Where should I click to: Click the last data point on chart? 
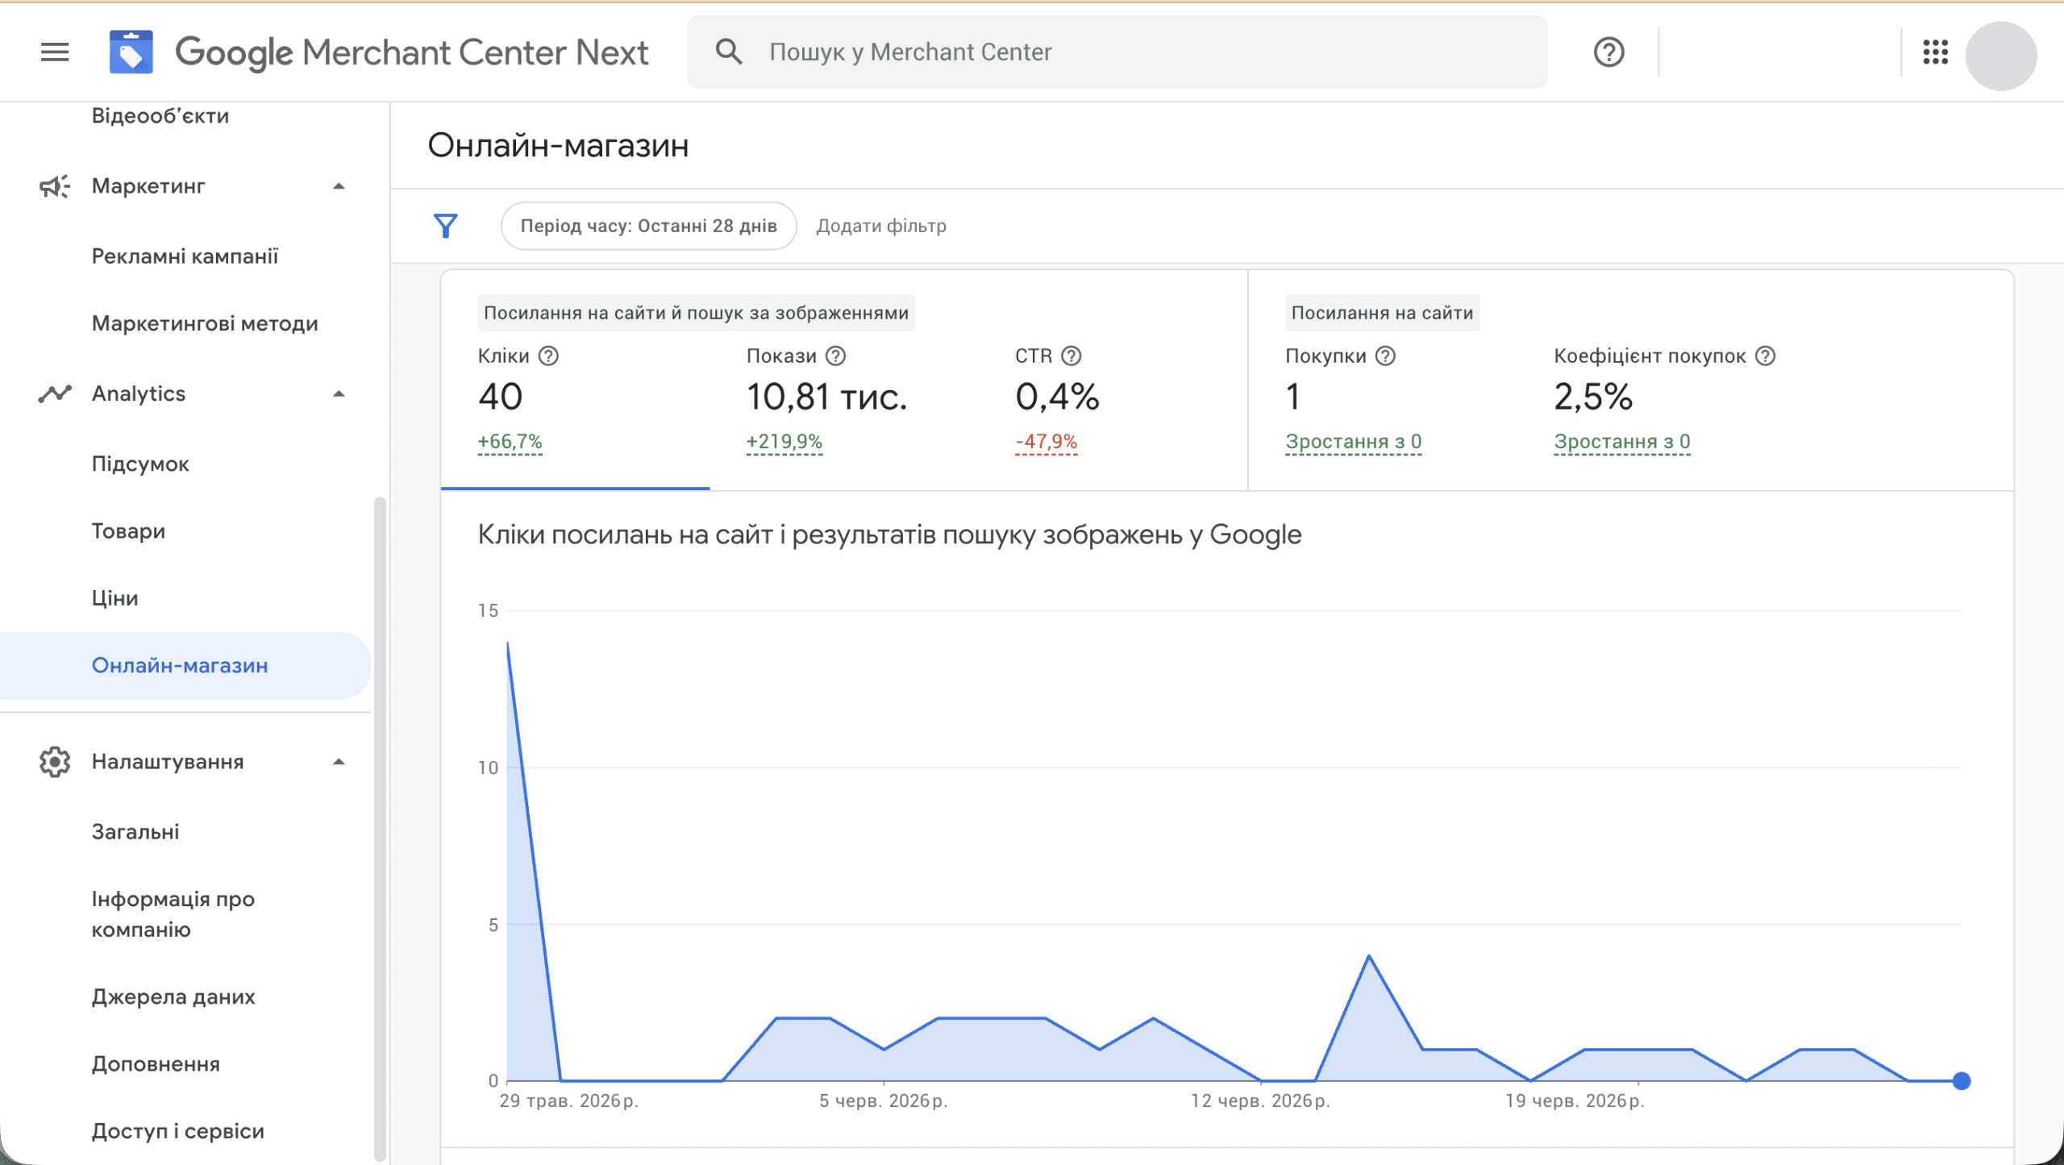pos(1961,1081)
